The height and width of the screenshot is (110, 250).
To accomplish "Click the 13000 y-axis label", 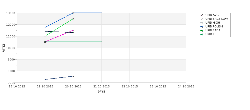I will [x=11, y=13].
